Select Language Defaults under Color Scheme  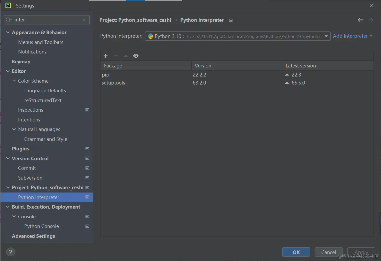tap(45, 90)
